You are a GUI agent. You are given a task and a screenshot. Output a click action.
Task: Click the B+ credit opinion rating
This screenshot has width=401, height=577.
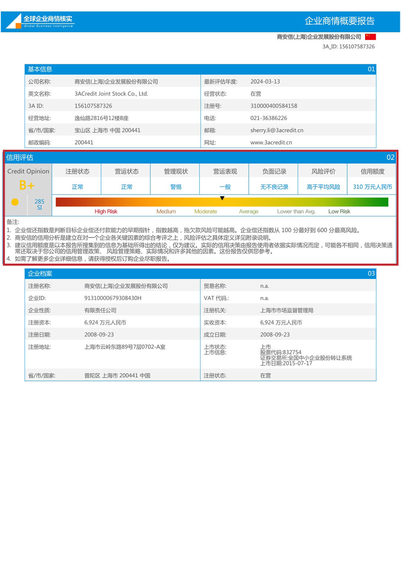pyautogui.click(x=27, y=185)
